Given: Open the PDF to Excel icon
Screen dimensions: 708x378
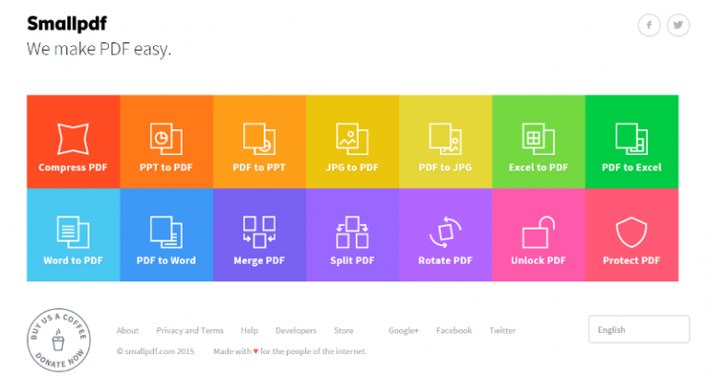Looking at the screenshot, I should click(631, 138).
